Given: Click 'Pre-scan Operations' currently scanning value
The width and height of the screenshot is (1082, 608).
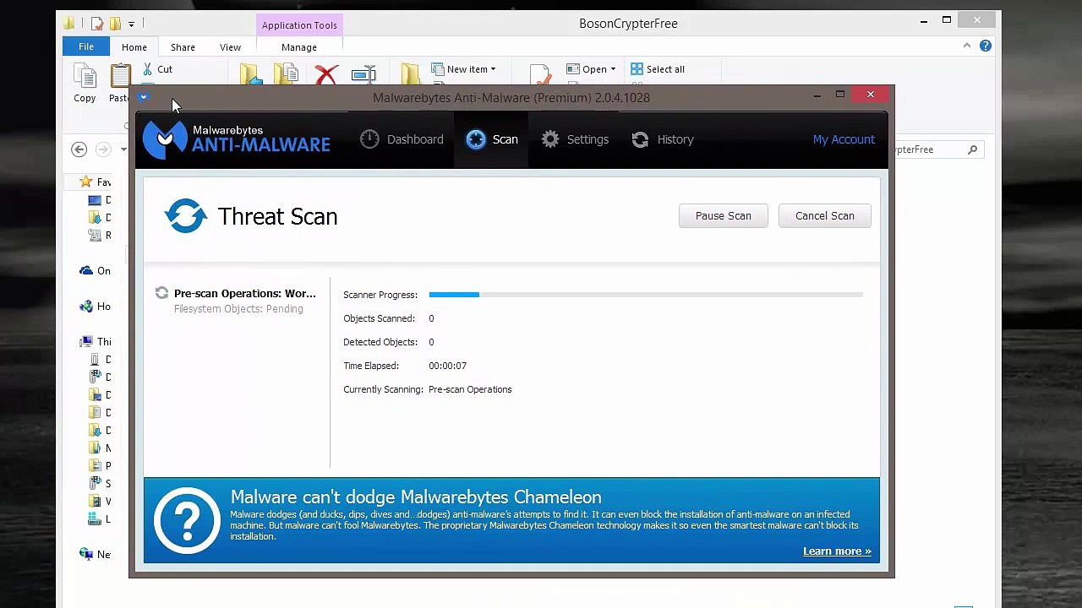Looking at the screenshot, I should [470, 389].
